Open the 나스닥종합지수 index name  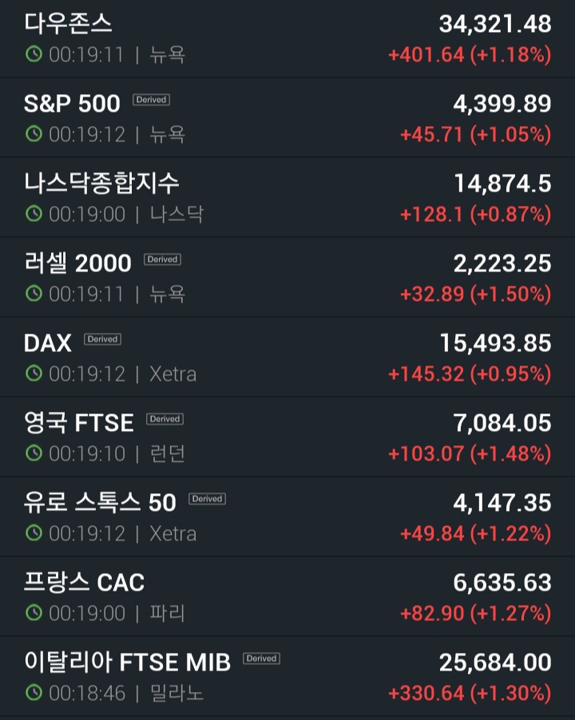click(x=101, y=183)
